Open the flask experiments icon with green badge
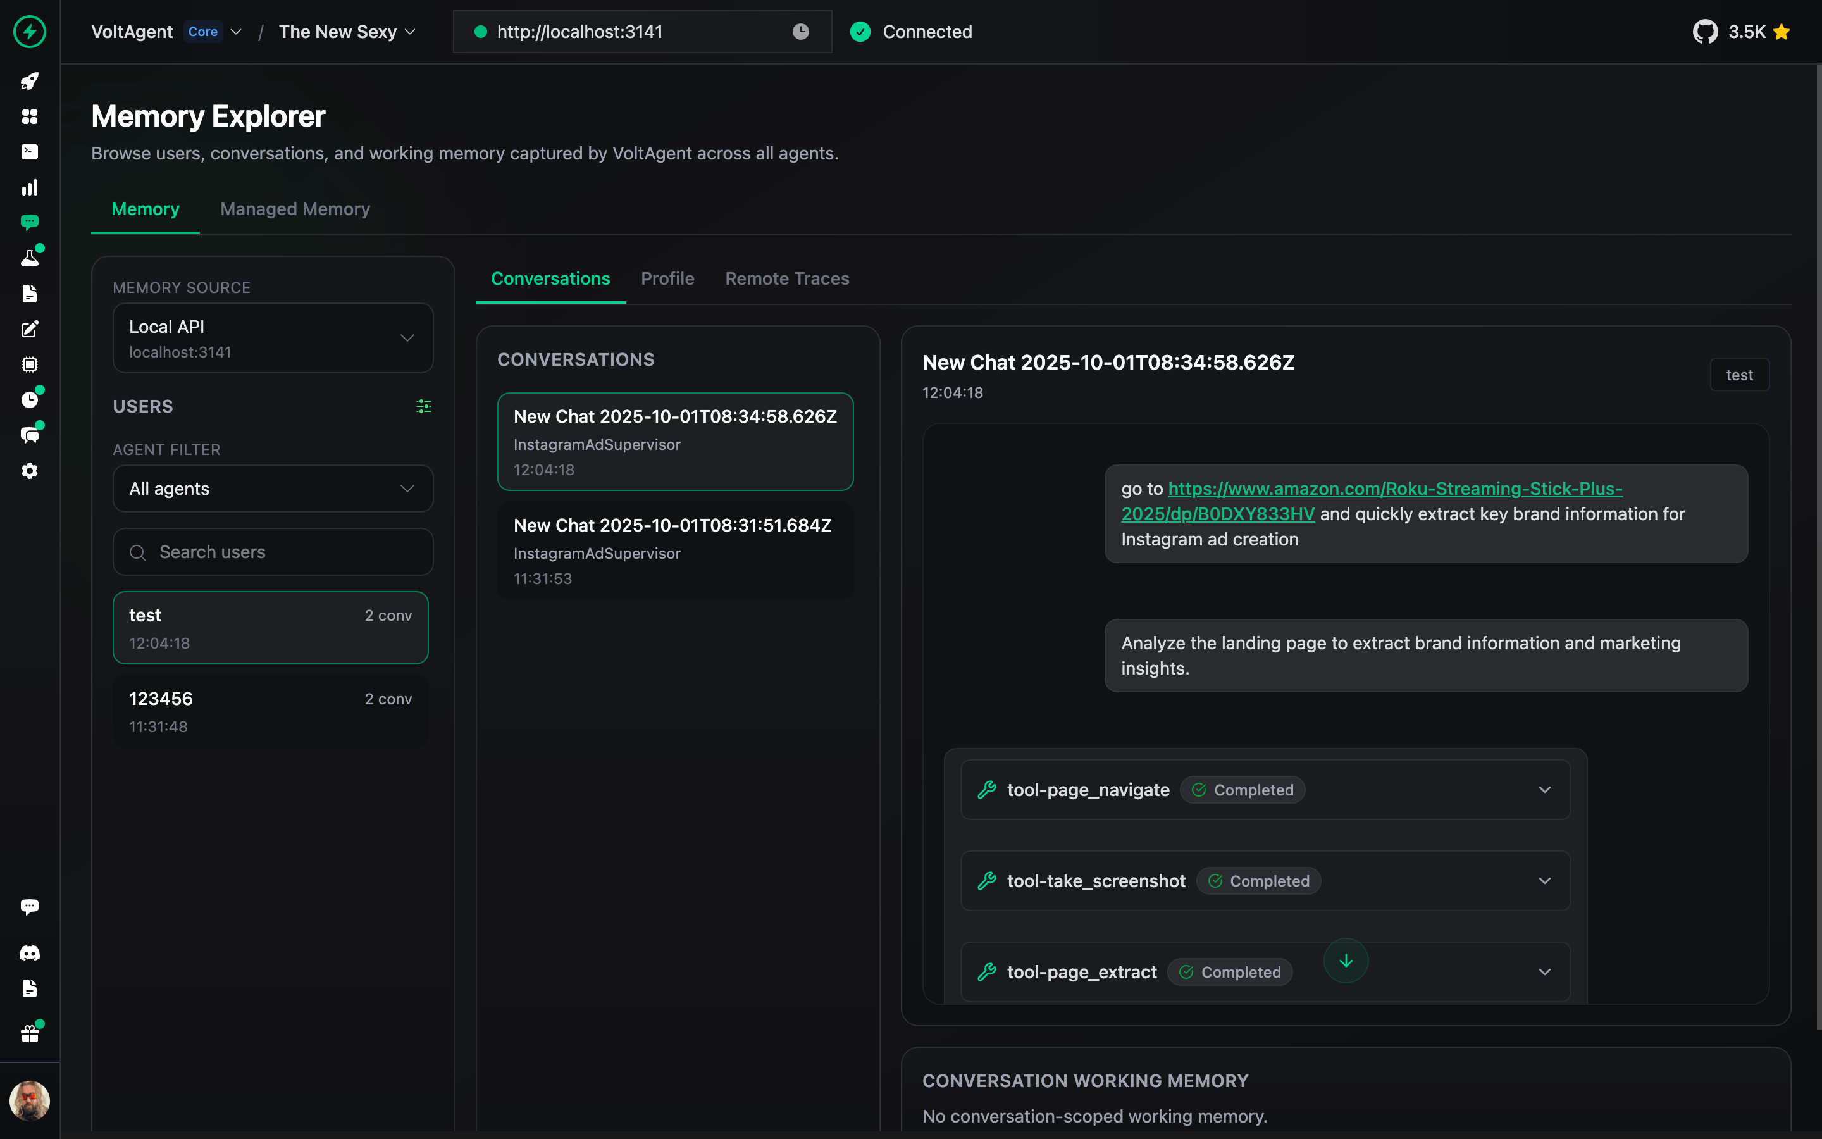 [x=30, y=257]
